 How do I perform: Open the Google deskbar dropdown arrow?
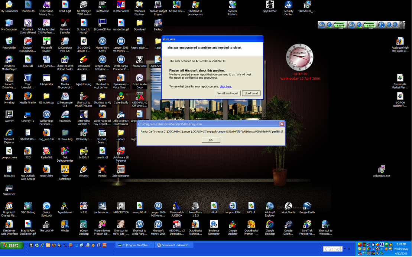(x=345, y=249)
